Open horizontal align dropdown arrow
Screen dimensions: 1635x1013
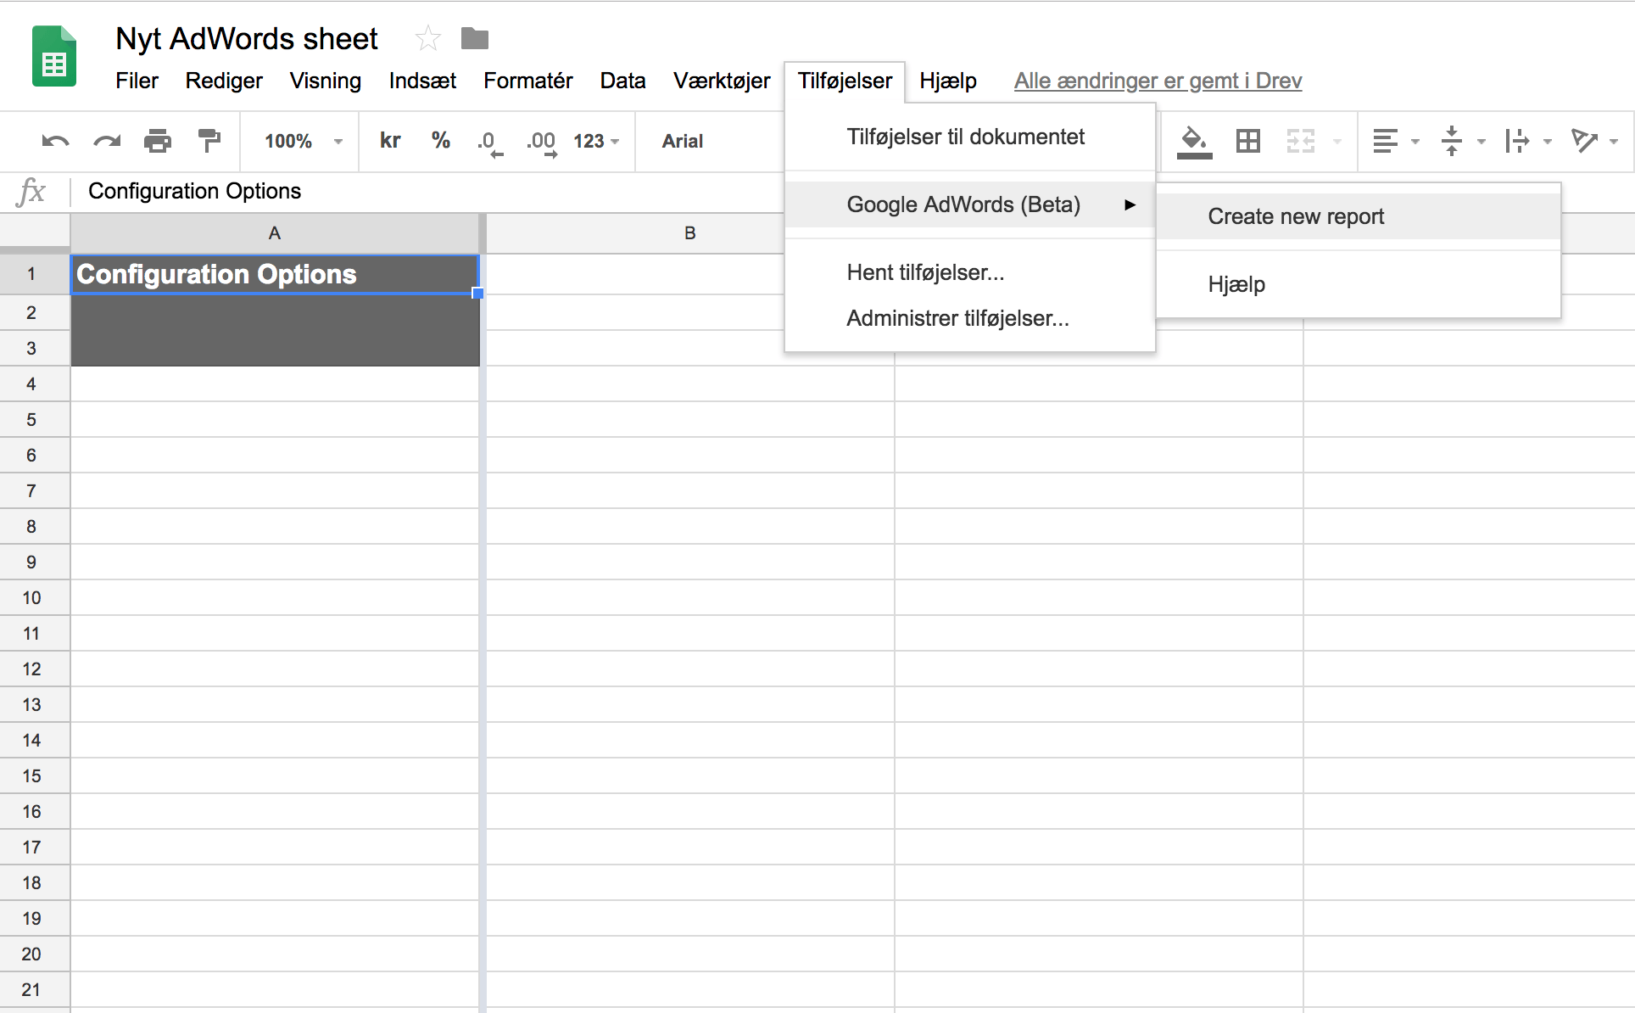tap(1415, 142)
